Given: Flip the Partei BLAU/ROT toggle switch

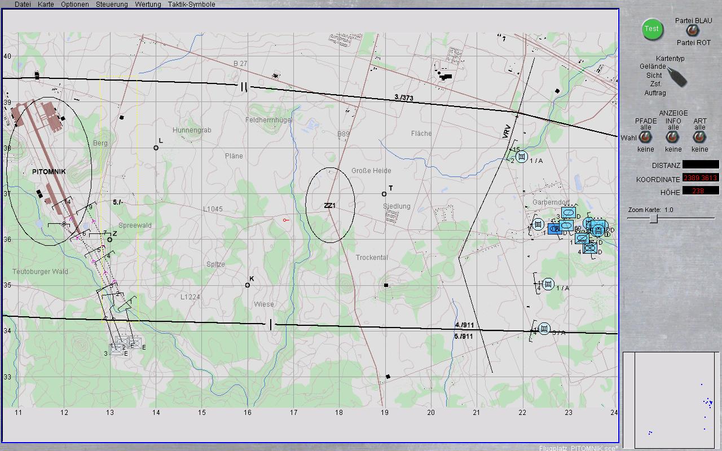Looking at the screenshot, I should (x=691, y=32).
